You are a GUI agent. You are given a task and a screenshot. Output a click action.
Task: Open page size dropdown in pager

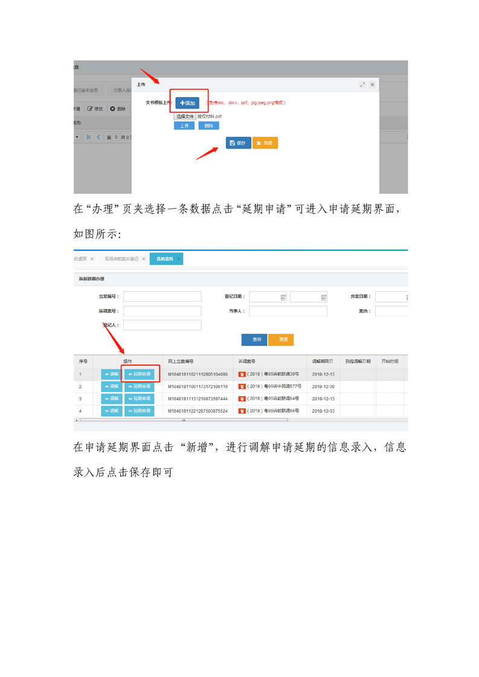pos(77,138)
